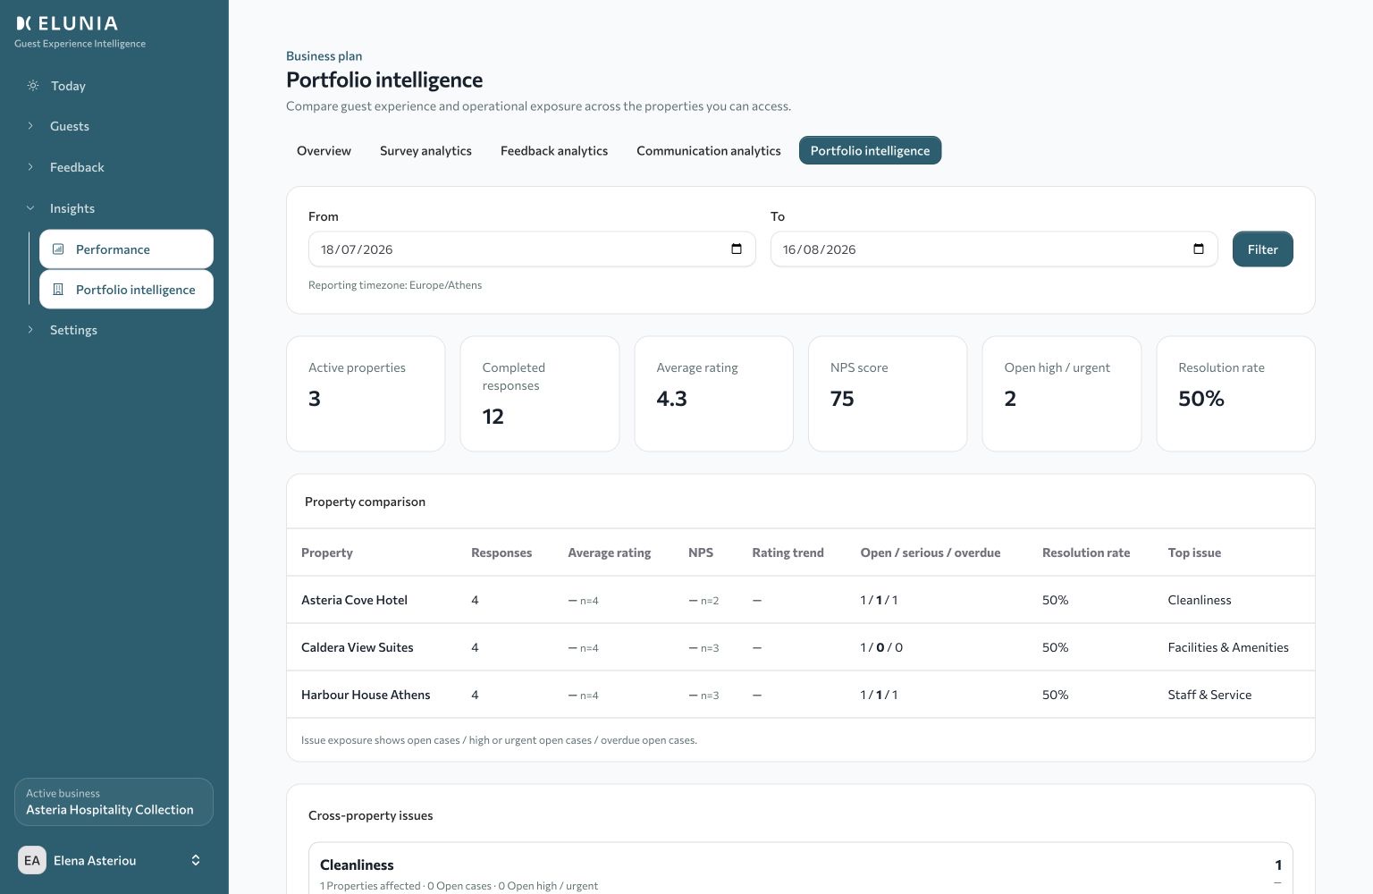Click the EA user avatar

tap(32, 860)
